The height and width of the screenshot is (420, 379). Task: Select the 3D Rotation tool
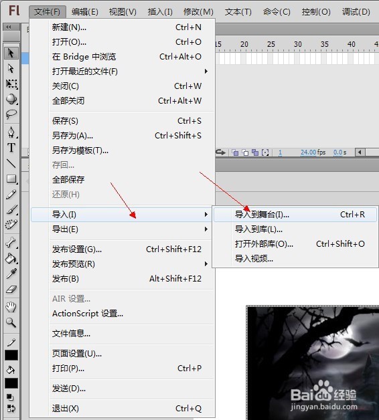click(11, 99)
